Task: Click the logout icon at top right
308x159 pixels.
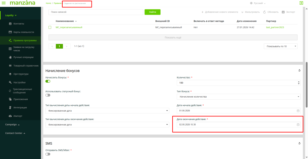Action: (x=301, y=3)
